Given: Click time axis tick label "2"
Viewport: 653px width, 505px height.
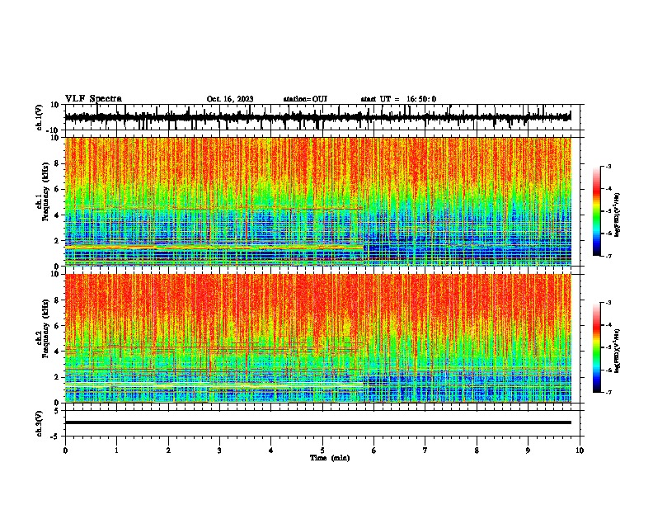Looking at the screenshot, I should pyautogui.click(x=168, y=451).
